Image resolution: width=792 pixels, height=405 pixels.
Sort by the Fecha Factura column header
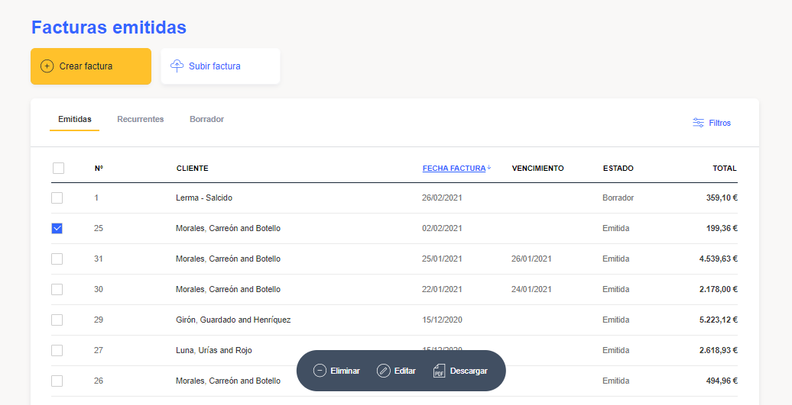coord(453,169)
